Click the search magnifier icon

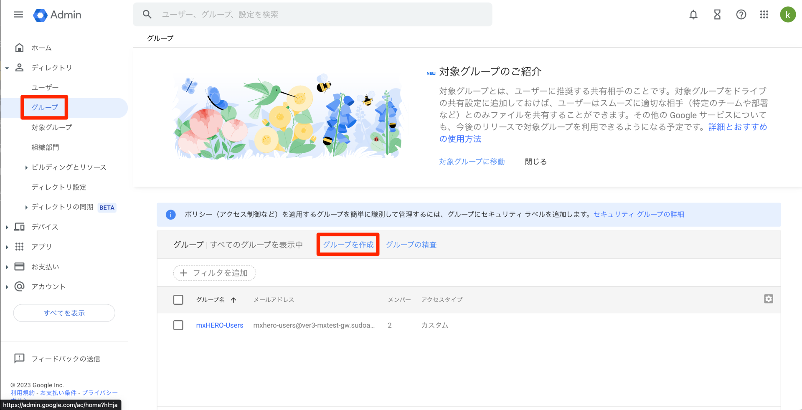click(147, 14)
